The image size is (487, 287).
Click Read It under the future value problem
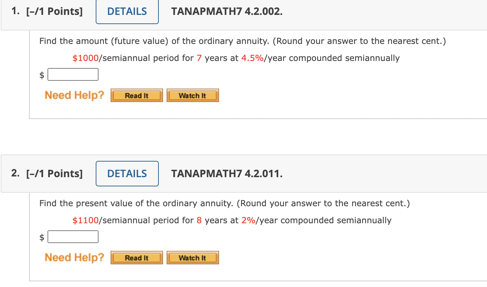pyautogui.click(x=136, y=95)
